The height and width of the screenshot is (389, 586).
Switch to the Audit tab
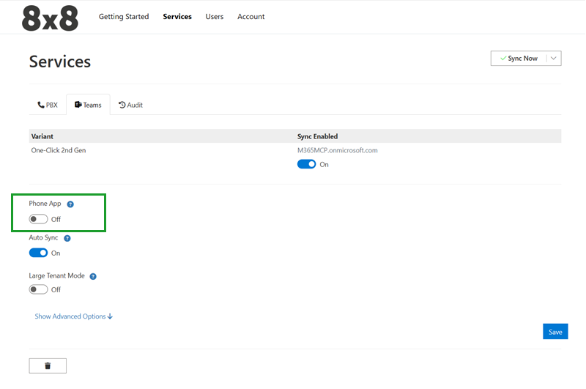point(130,105)
